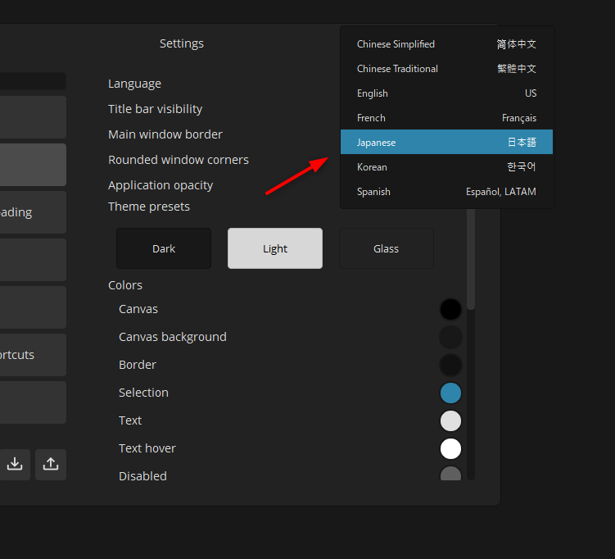Click the settings panel vertical scrollbar
615x559 pixels.
[471, 259]
